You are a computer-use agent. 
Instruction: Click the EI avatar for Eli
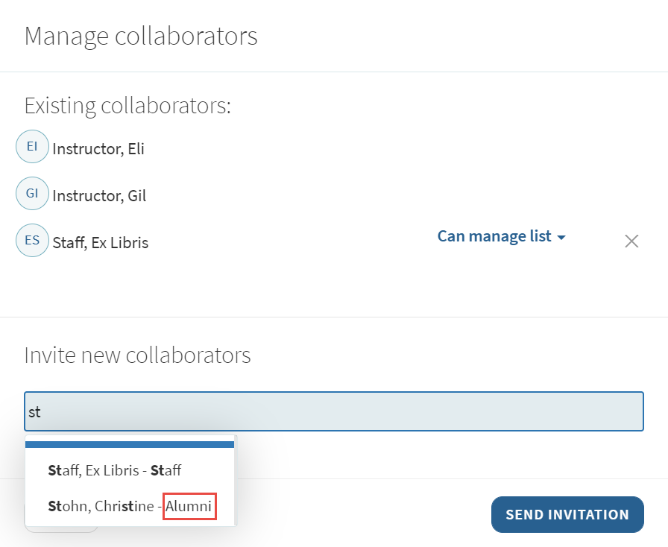pos(32,147)
